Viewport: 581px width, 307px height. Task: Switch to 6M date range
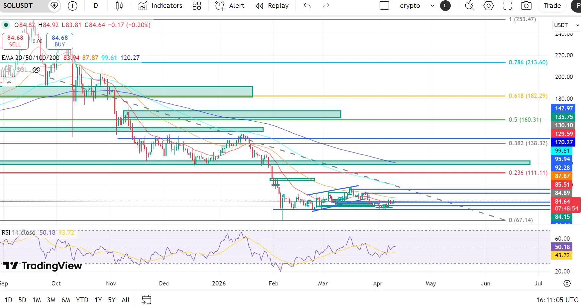(x=66, y=300)
